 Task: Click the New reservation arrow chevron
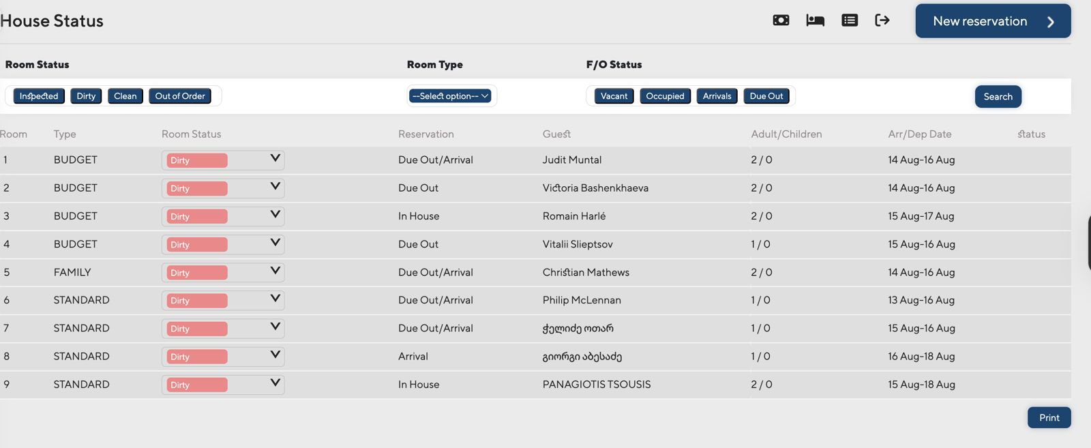click(1051, 22)
